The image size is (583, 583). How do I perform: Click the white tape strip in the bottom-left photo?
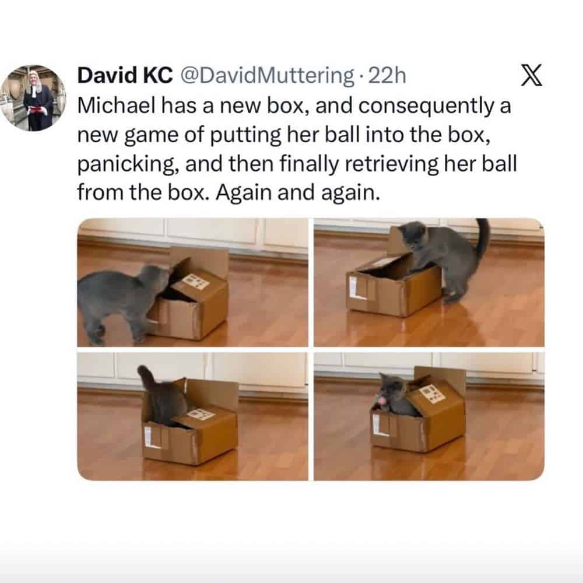152,437
